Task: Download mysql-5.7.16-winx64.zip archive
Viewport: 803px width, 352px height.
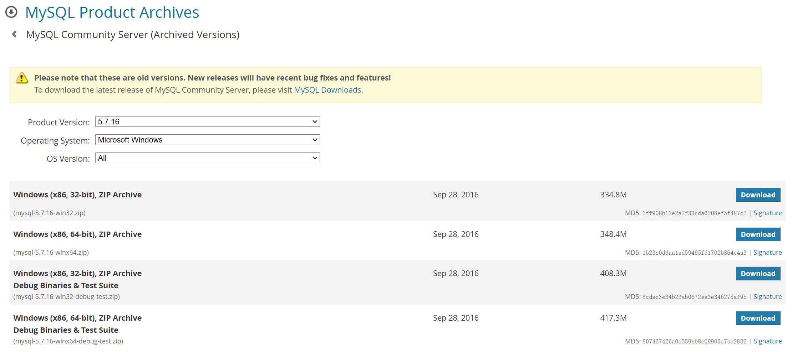Action: pos(758,234)
